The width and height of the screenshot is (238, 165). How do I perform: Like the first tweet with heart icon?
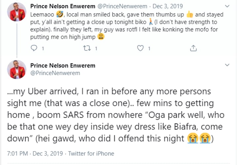coord(140,49)
